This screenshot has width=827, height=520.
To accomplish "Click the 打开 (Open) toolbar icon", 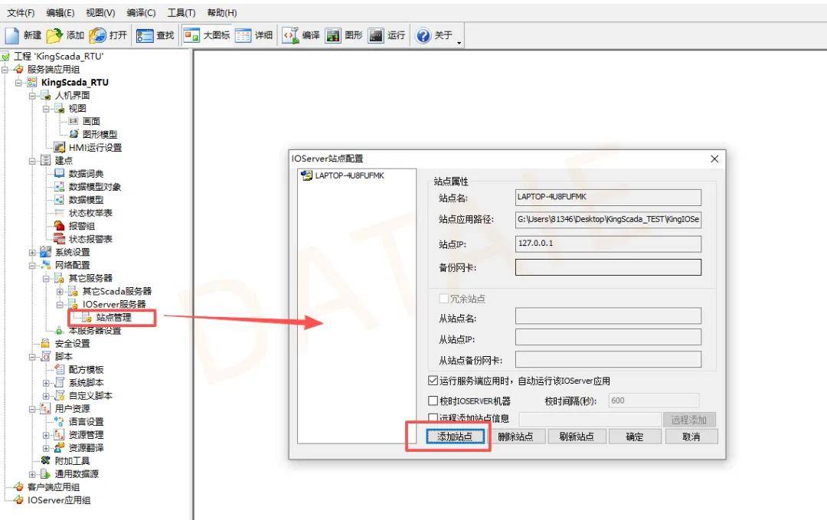I will tap(97, 35).
